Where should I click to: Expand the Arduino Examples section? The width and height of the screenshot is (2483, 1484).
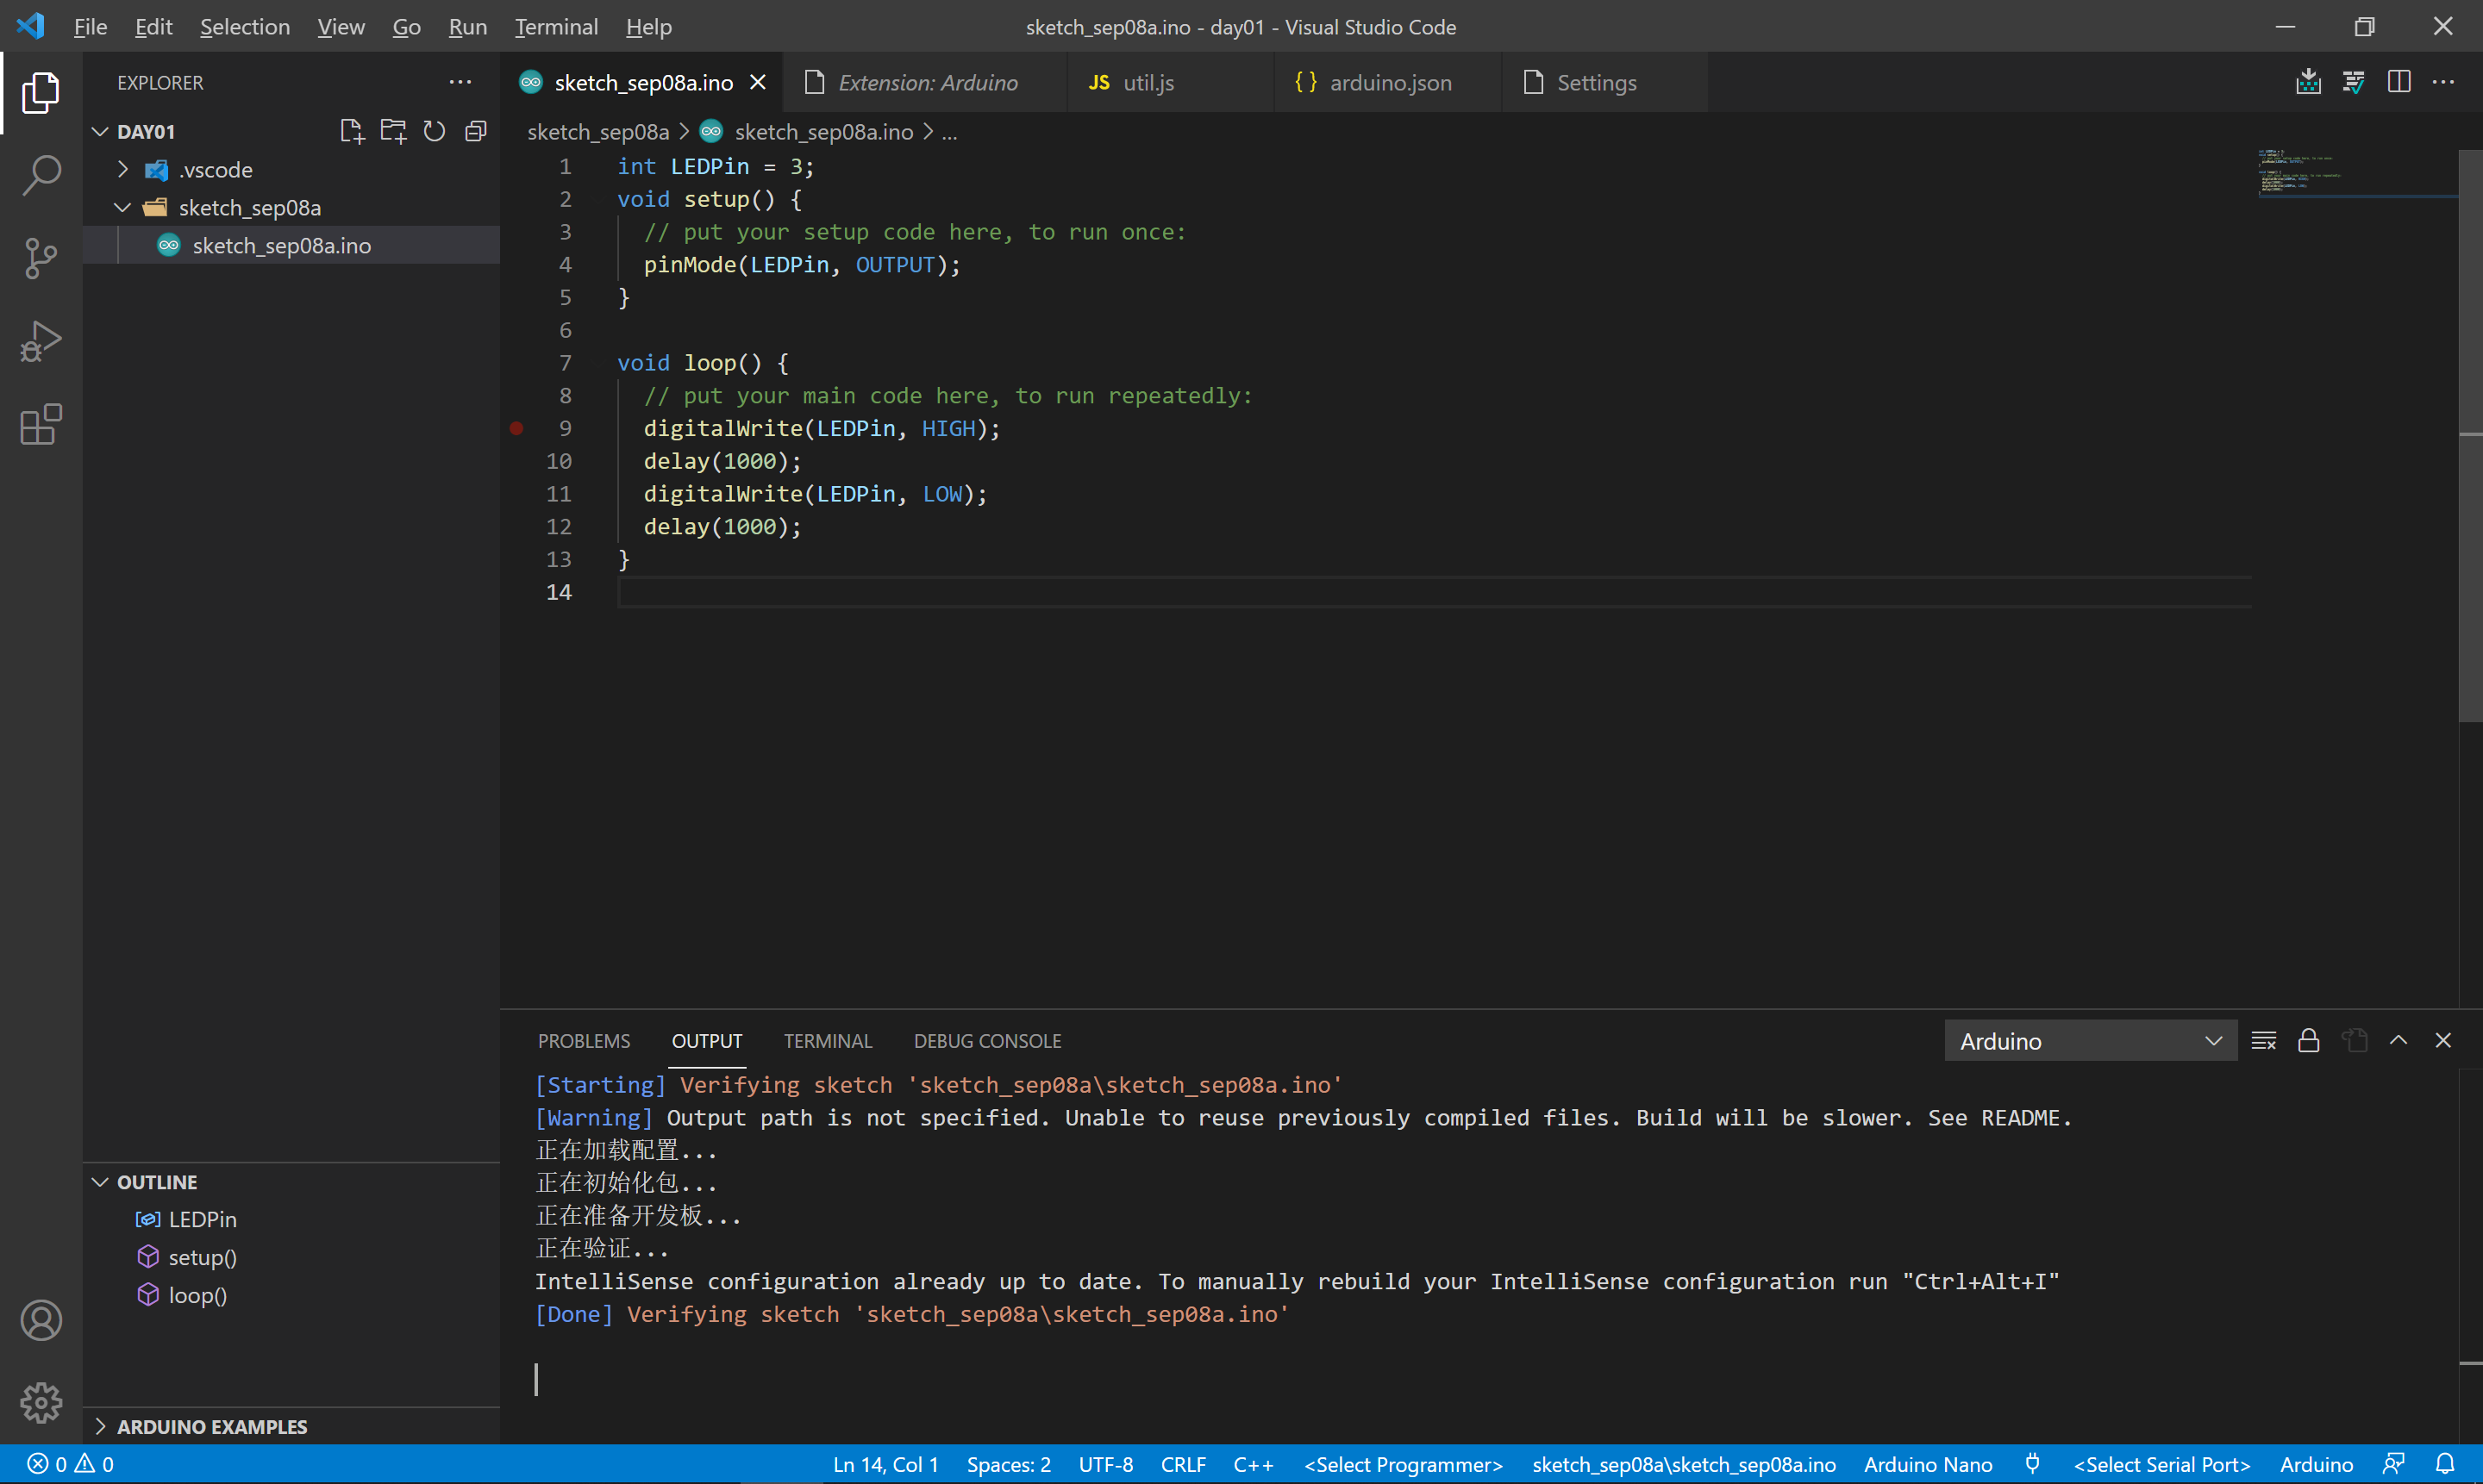tap(100, 1427)
